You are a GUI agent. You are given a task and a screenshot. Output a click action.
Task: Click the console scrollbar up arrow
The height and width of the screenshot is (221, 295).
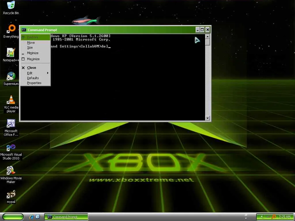pyautogui.click(x=207, y=37)
